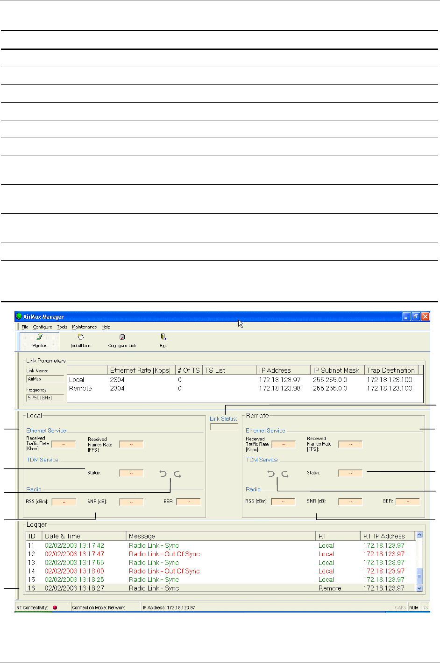This screenshot has width=440, height=663.
Task: Select logger entry with ID 15
Action: (x=221, y=579)
